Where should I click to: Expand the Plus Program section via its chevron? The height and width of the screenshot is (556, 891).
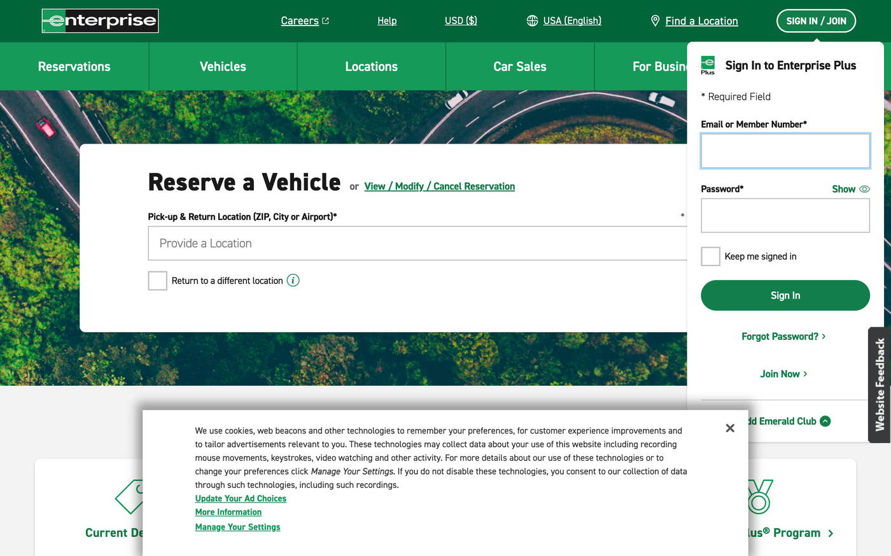(x=831, y=533)
